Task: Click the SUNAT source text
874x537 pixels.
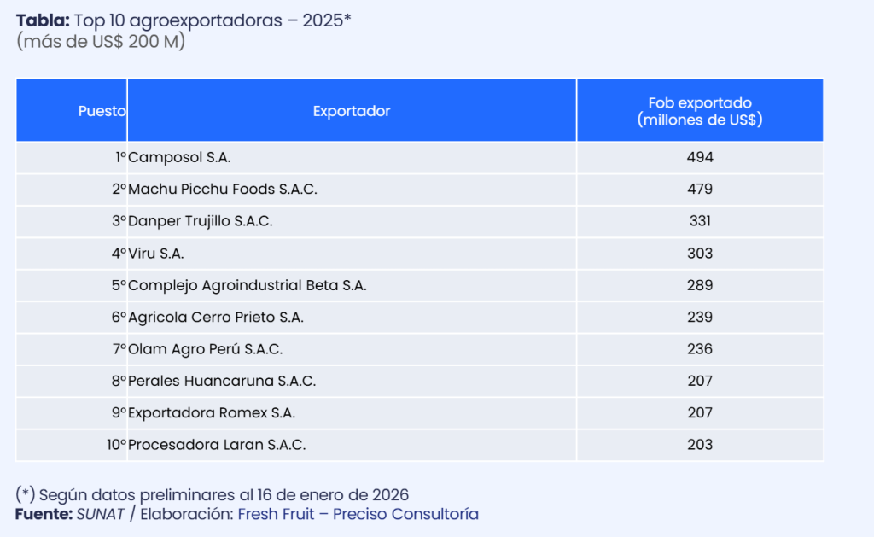Action: coord(100,514)
